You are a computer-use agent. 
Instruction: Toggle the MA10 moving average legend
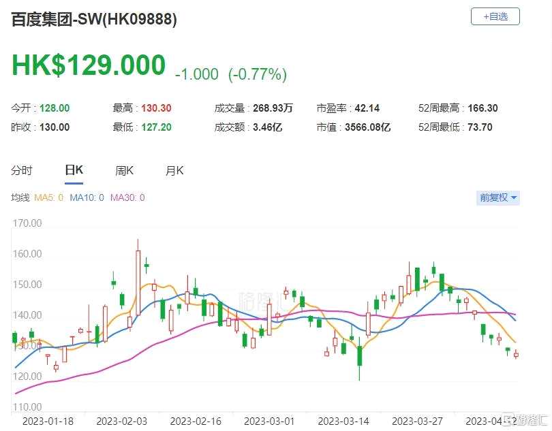coord(87,197)
